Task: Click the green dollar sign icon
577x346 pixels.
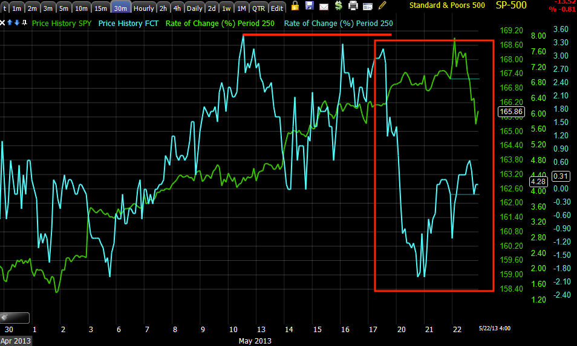Action: click(x=339, y=6)
